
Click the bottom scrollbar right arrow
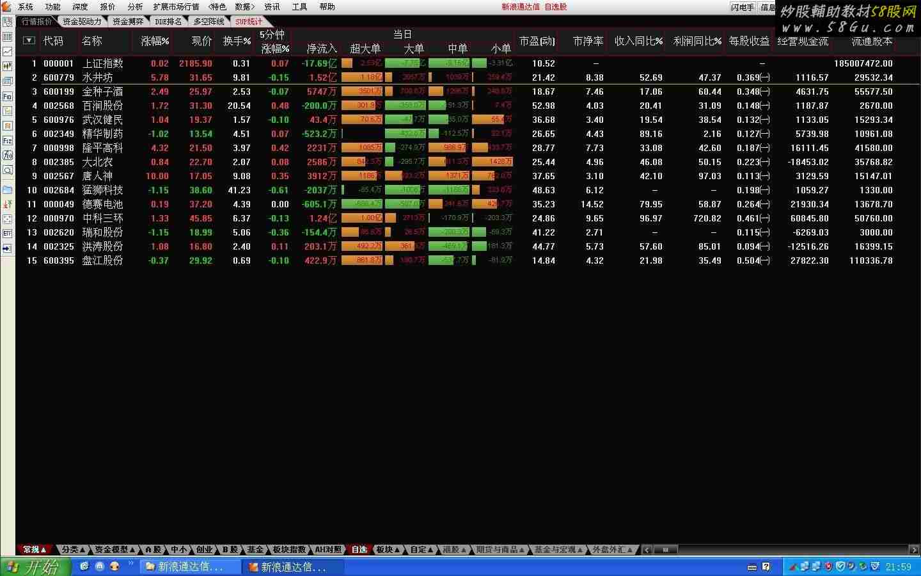(913, 550)
